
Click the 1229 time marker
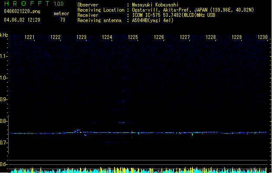tap(237, 37)
